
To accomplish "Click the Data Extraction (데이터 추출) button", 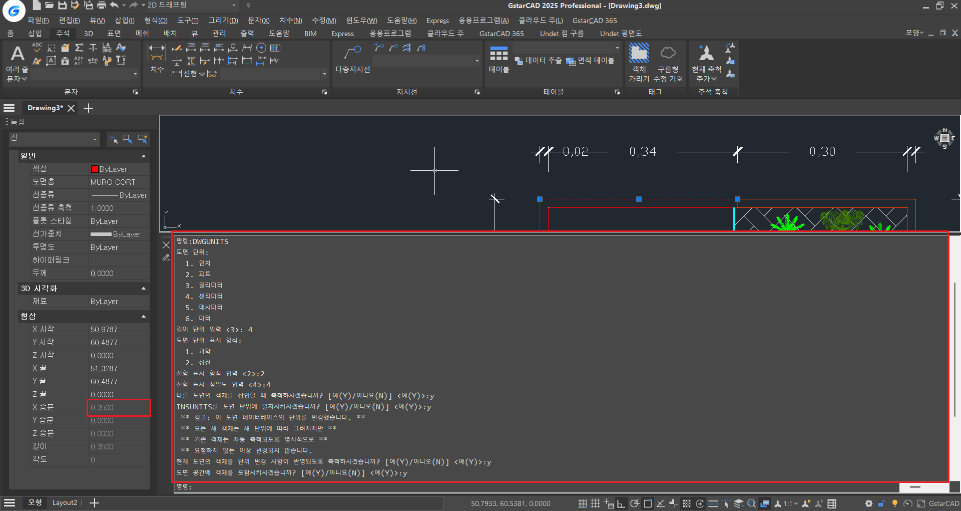I will pos(538,61).
